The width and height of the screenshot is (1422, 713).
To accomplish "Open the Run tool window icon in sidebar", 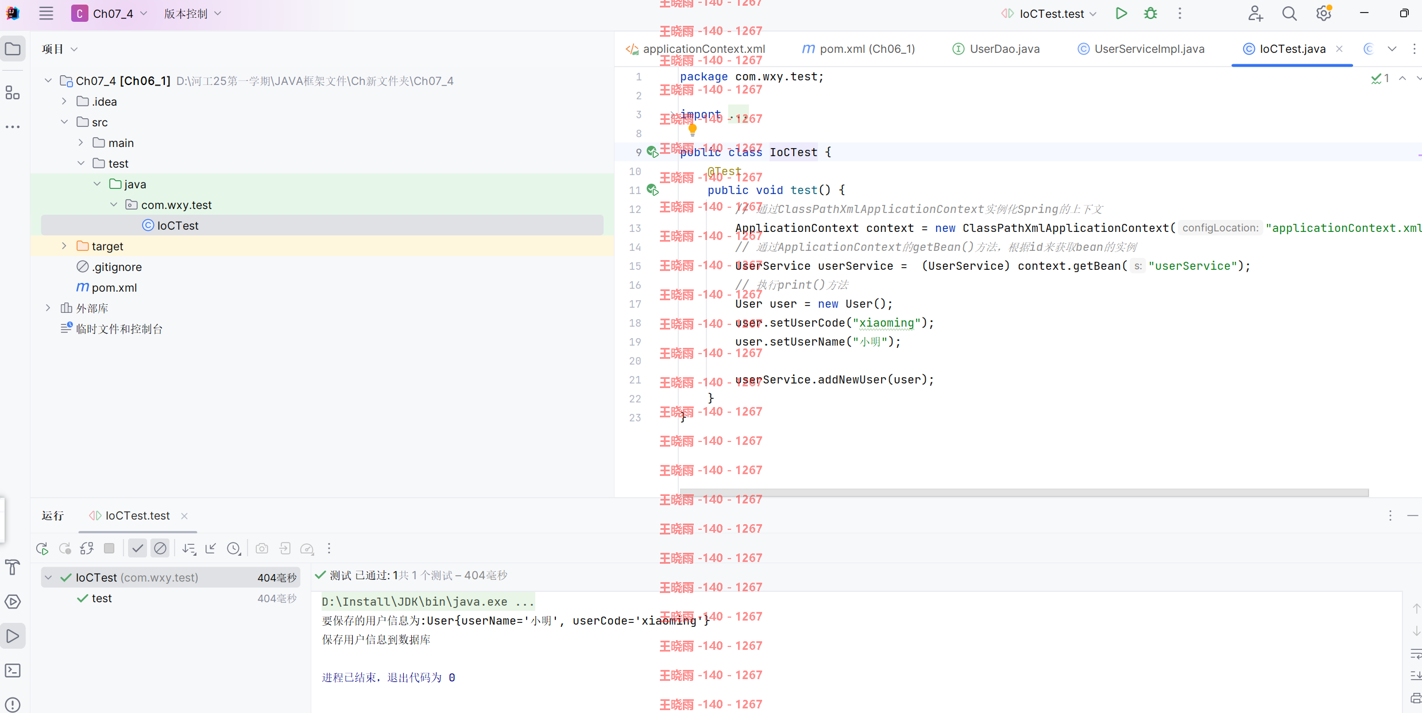I will 13,636.
